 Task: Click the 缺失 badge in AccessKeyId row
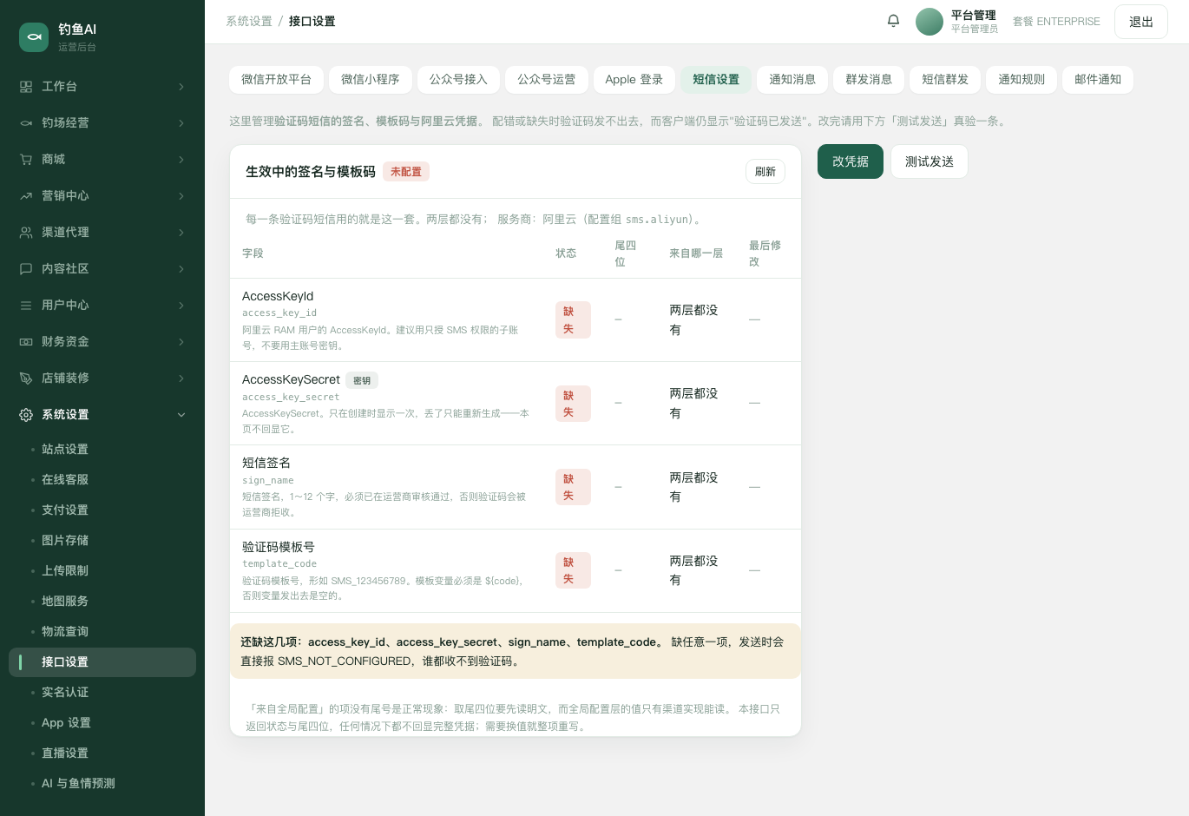point(573,319)
